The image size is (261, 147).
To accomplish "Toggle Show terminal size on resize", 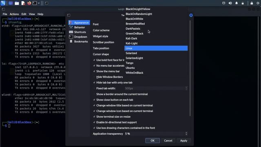I will pos(94,117).
